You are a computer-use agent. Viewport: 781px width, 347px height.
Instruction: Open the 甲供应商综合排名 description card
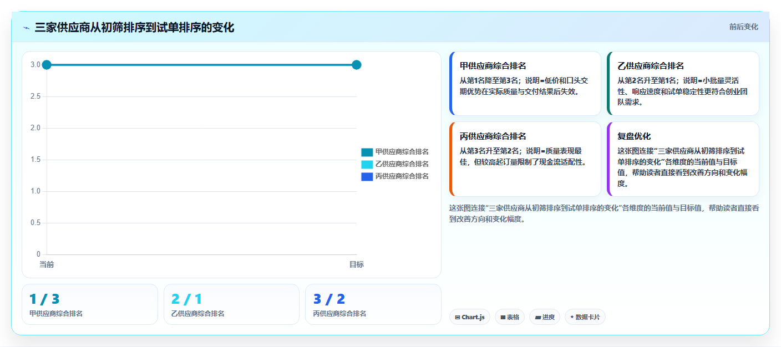pyautogui.click(x=525, y=83)
